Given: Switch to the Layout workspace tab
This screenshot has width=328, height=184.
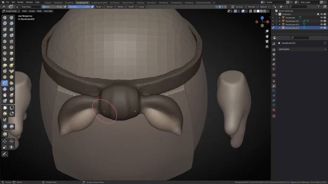Looking at the screenshot, I should [48, 3].
